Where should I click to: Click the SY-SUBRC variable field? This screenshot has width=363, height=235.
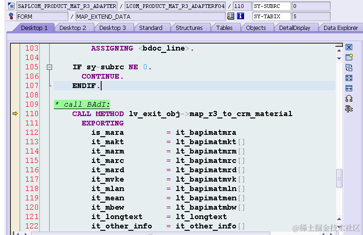[272, 6]
